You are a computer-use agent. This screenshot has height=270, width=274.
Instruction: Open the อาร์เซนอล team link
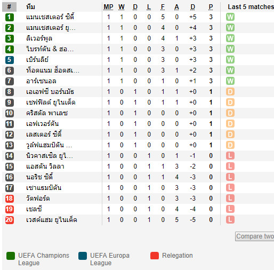click(x=41, y=81)
